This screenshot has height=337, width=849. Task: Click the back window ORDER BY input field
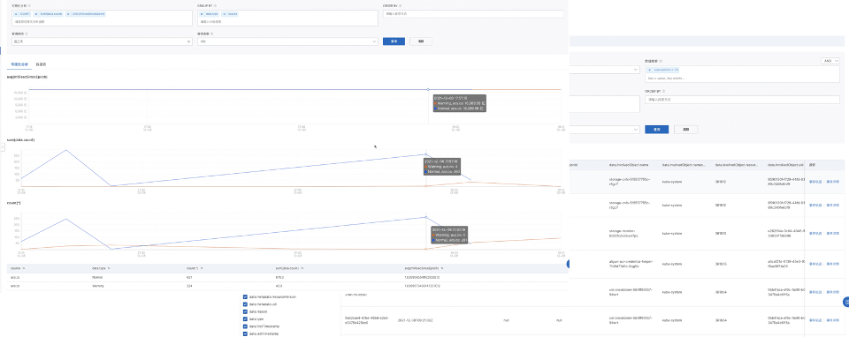click(x=742, y=100)
